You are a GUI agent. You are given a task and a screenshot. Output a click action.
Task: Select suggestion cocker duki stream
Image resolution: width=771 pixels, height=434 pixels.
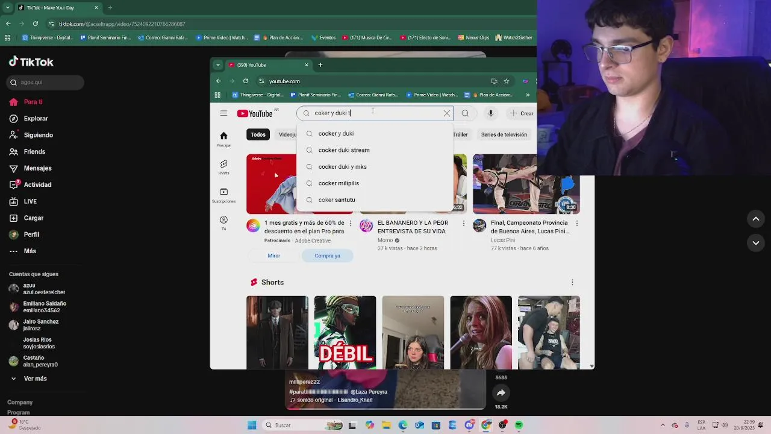tap(375, 150)
